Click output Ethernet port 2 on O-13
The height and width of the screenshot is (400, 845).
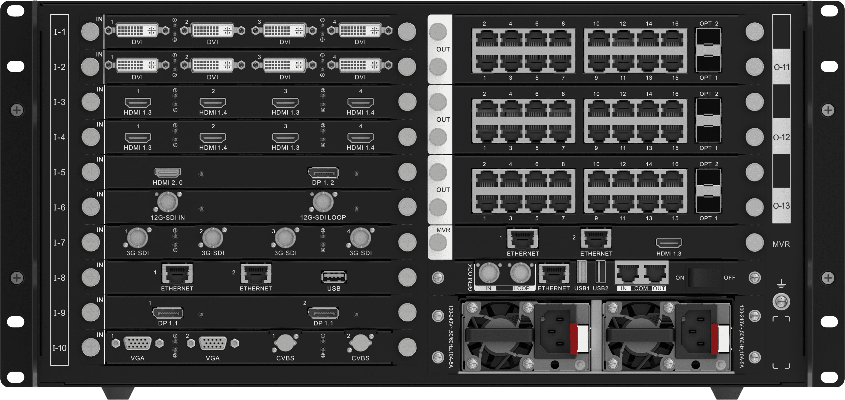(x=487, y=180)
